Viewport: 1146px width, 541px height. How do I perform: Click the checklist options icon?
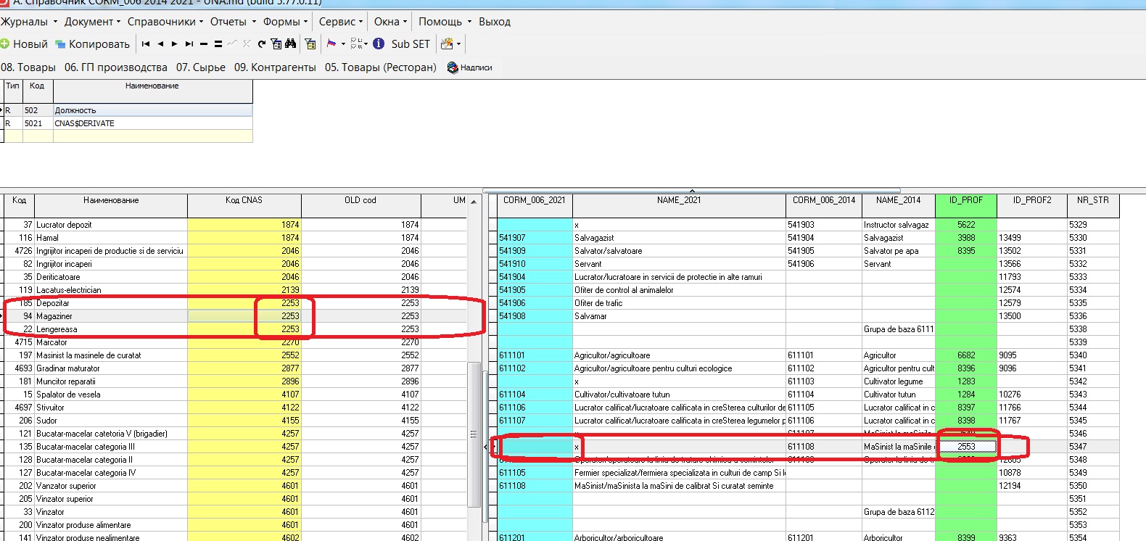tap(357, 44)
